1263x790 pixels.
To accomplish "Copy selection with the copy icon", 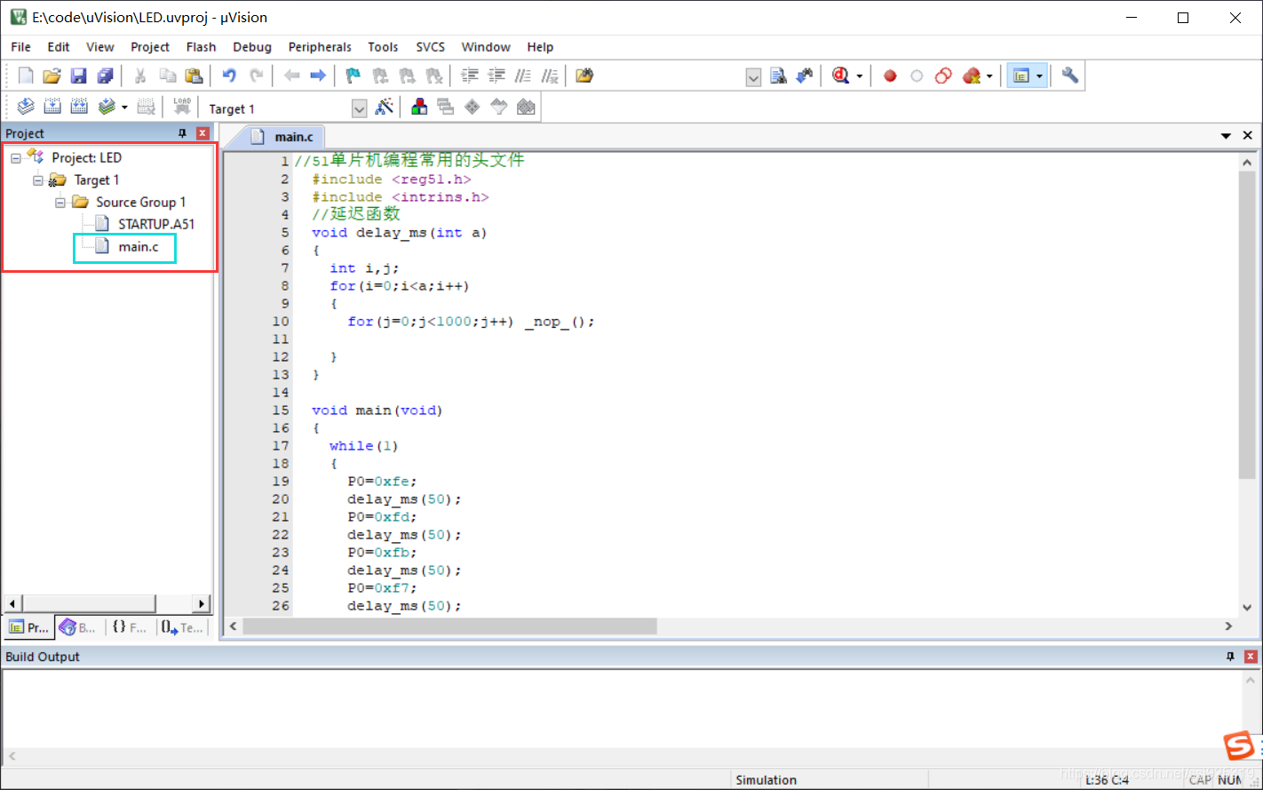I will tap(167, 76).
